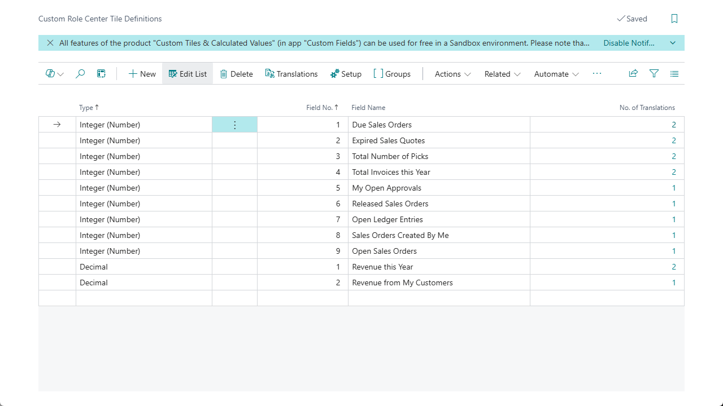Viewport: 723px width, 406px height.
Task: Click Disable Notification link in banner
Action: [629, 43]
